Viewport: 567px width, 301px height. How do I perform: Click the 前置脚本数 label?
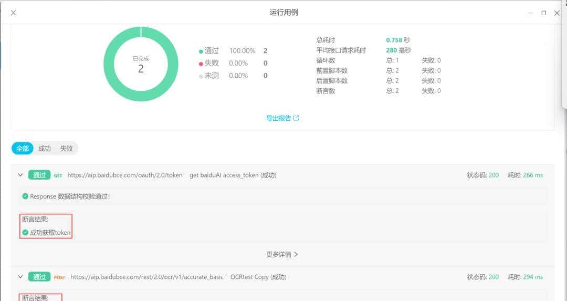click(332, 70)
